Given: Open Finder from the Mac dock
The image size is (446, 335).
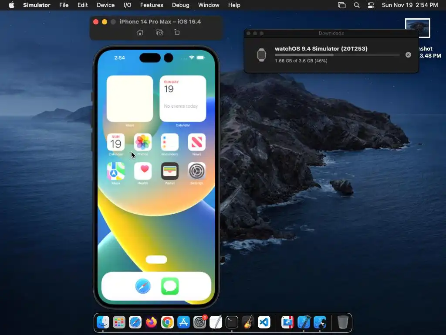Looking at the screenshot, I should click(103, 322).
